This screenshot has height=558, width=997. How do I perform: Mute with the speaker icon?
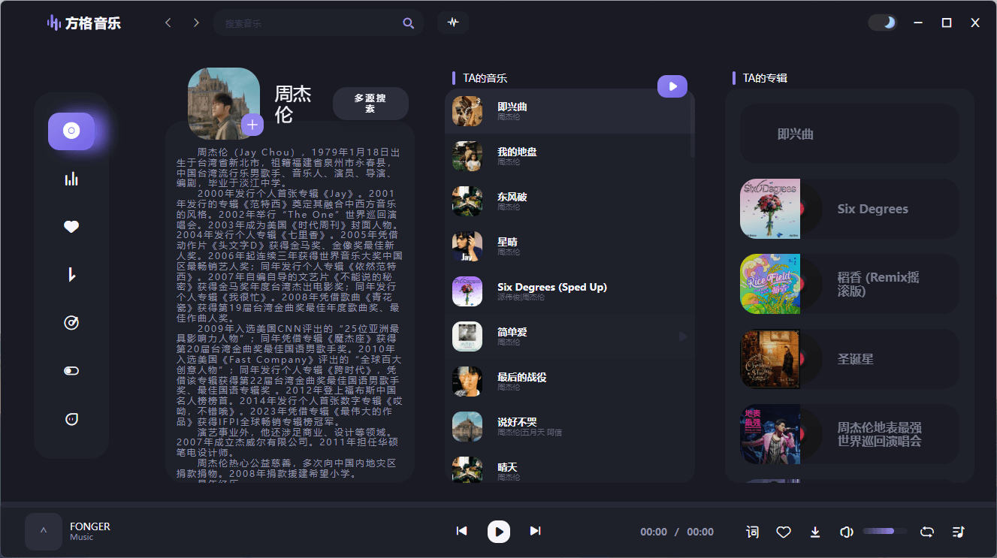(846, 532)
